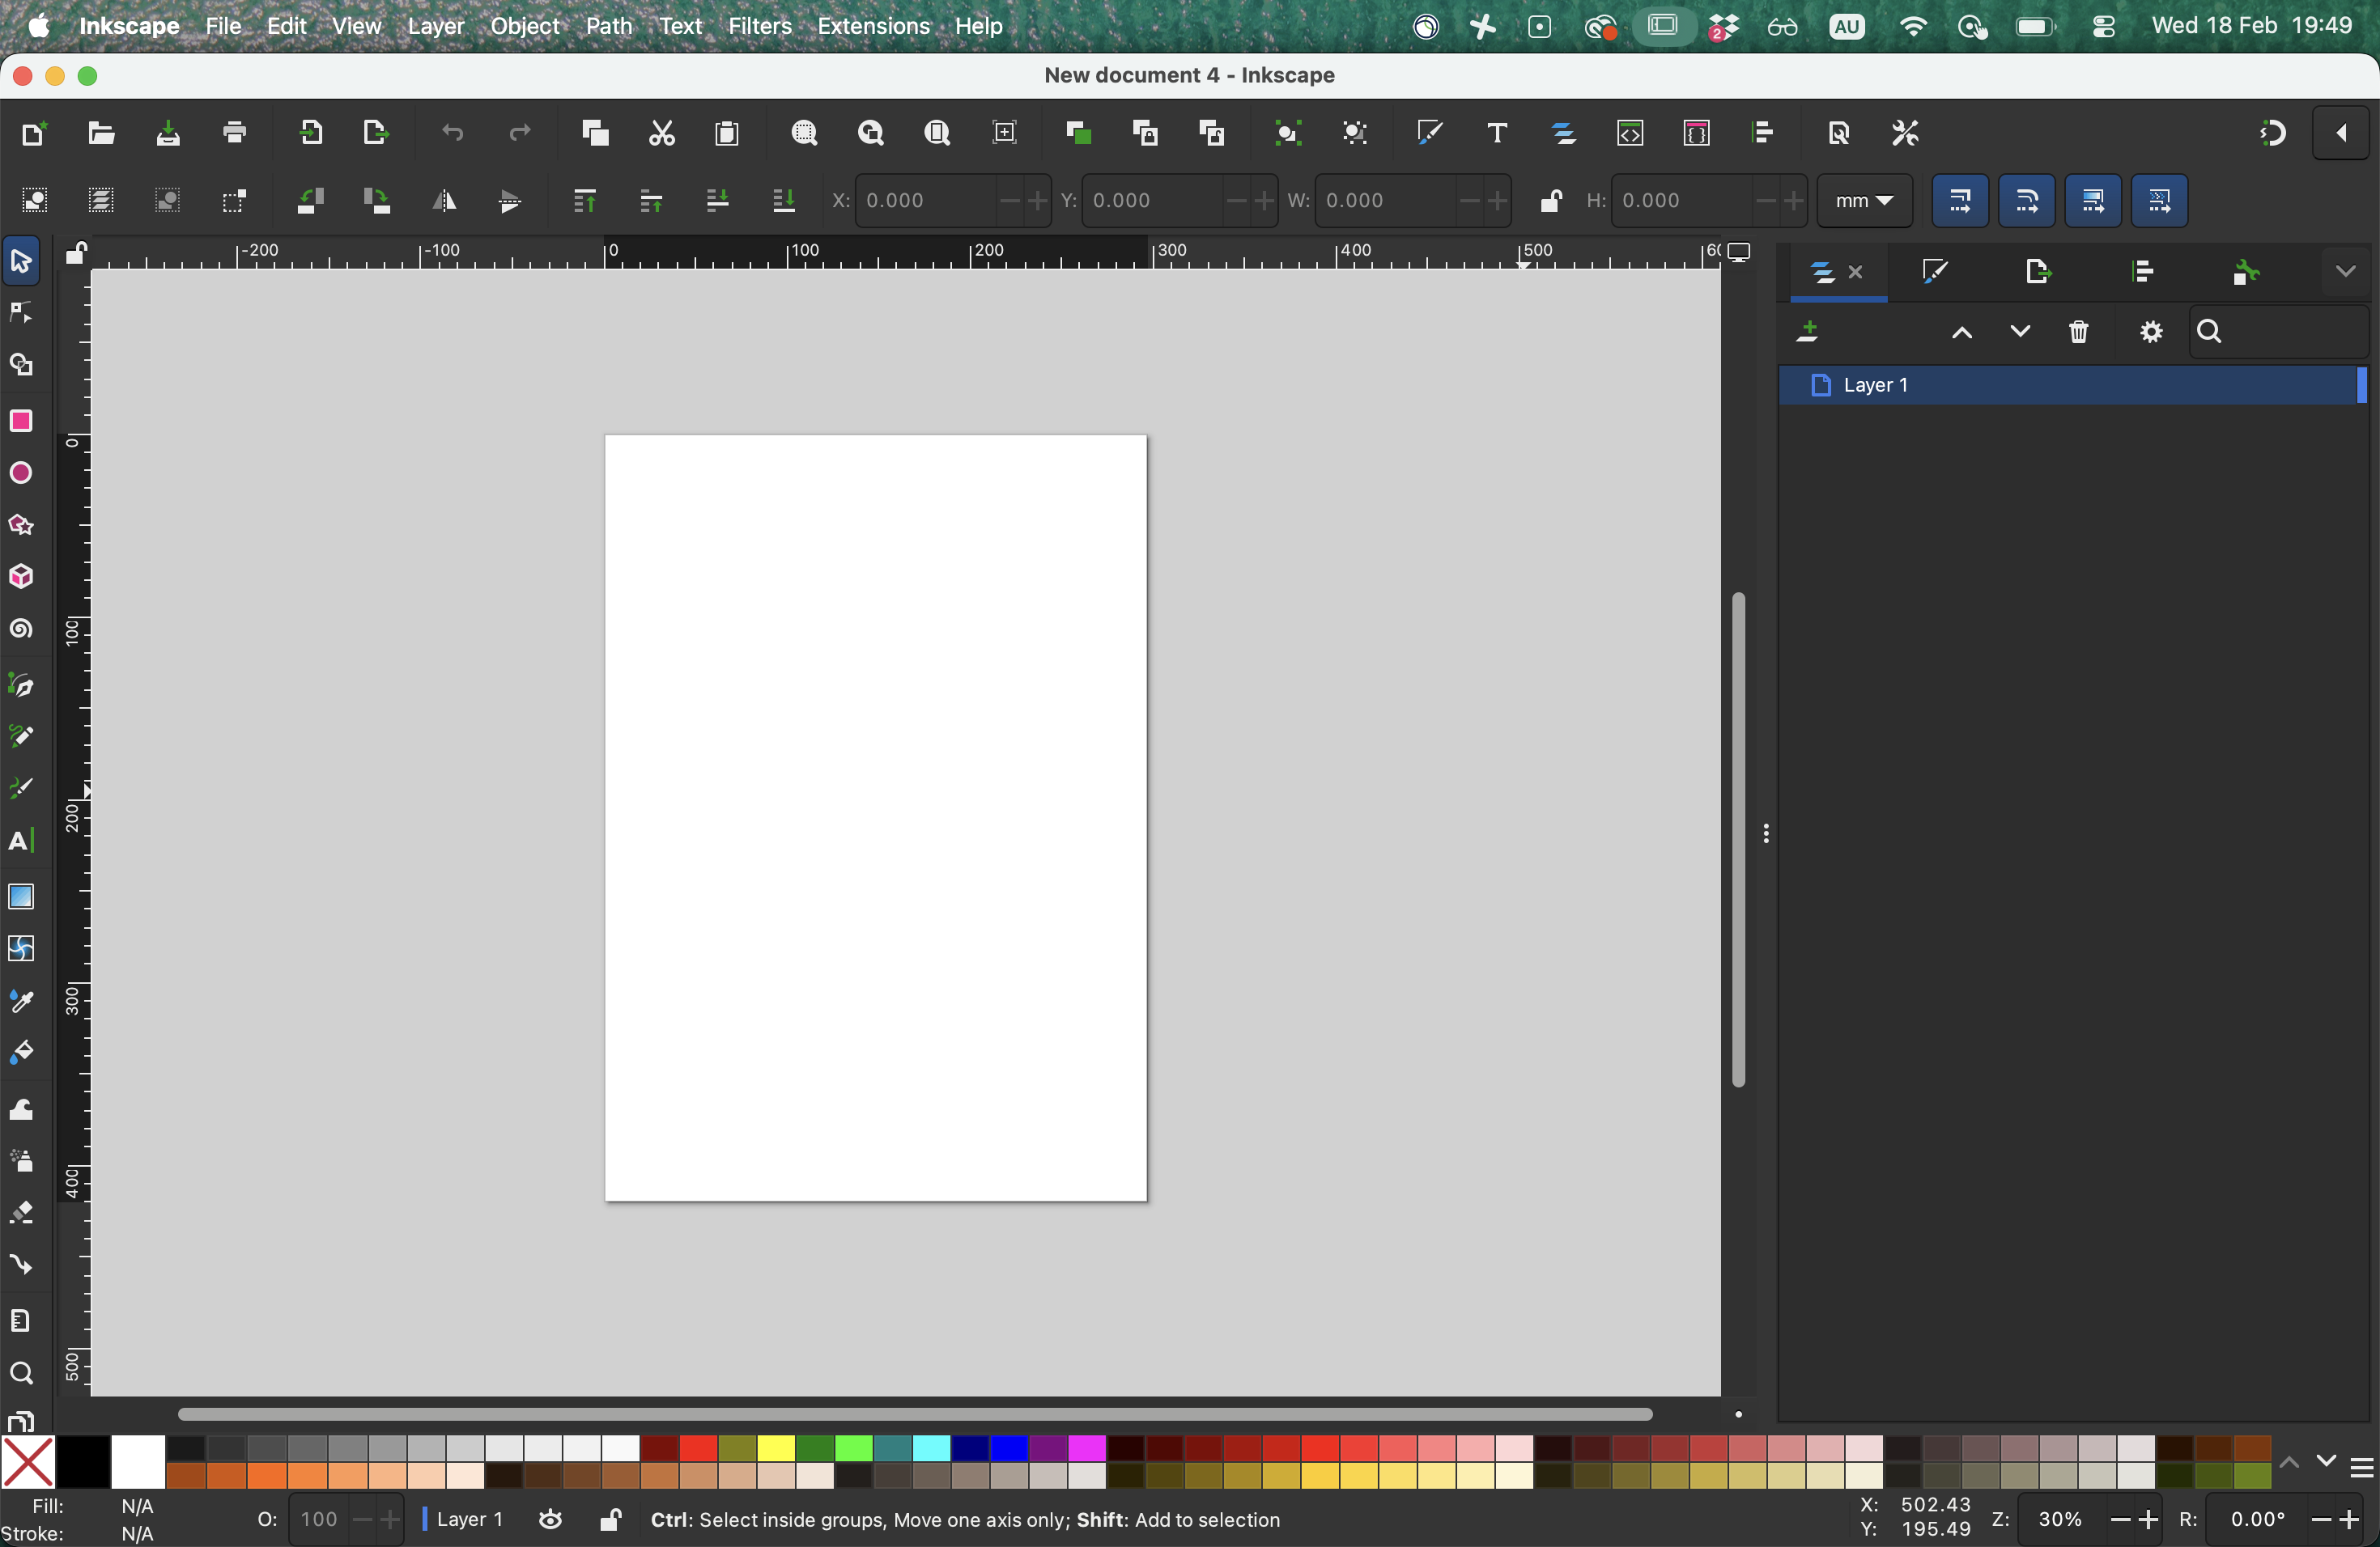This screenshot has width=2380, height=1547.
Task: Delete layer with the trash icon
Action: point(2078,332)
